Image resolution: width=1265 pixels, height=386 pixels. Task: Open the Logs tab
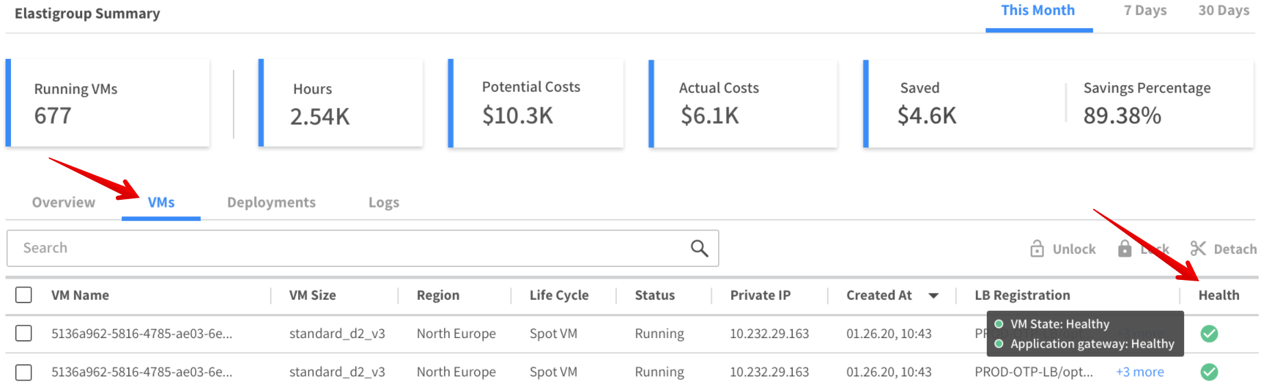[384, 203]
